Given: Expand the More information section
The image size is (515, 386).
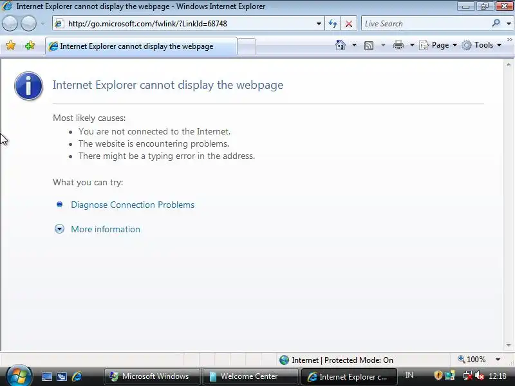Looking at the screenshot, I should point(59,229).
